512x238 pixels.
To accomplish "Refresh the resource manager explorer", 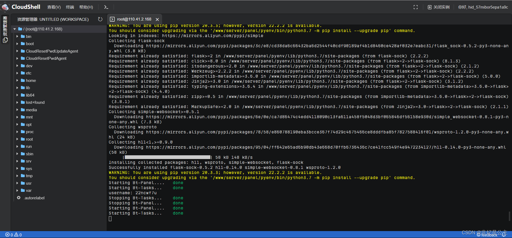I will pos(100,19).
